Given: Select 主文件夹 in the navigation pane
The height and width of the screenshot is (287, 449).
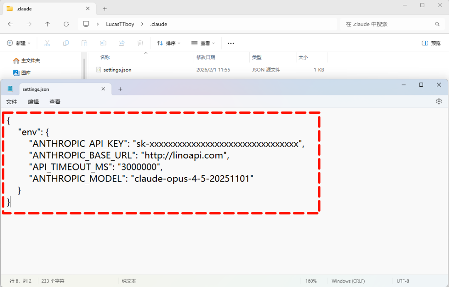Looking at the screenshot, I should [30, 60].
